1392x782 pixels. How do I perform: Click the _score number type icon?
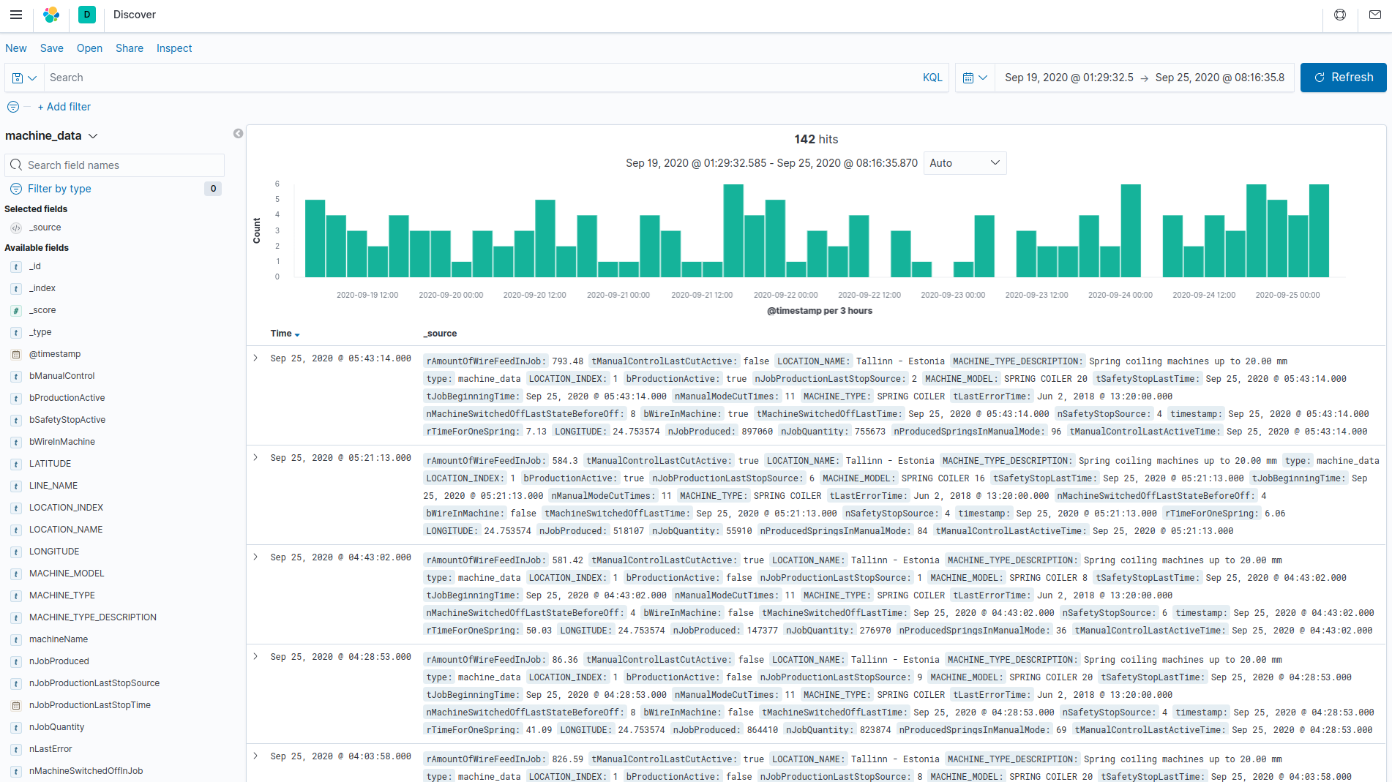click(16, 311)
